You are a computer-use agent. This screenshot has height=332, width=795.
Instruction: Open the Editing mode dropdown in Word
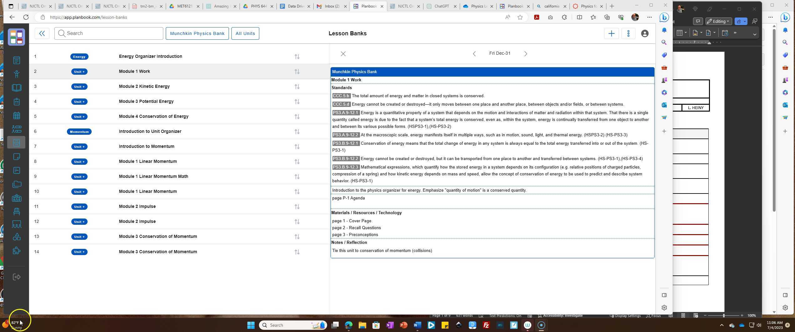[x=718, y=21]
